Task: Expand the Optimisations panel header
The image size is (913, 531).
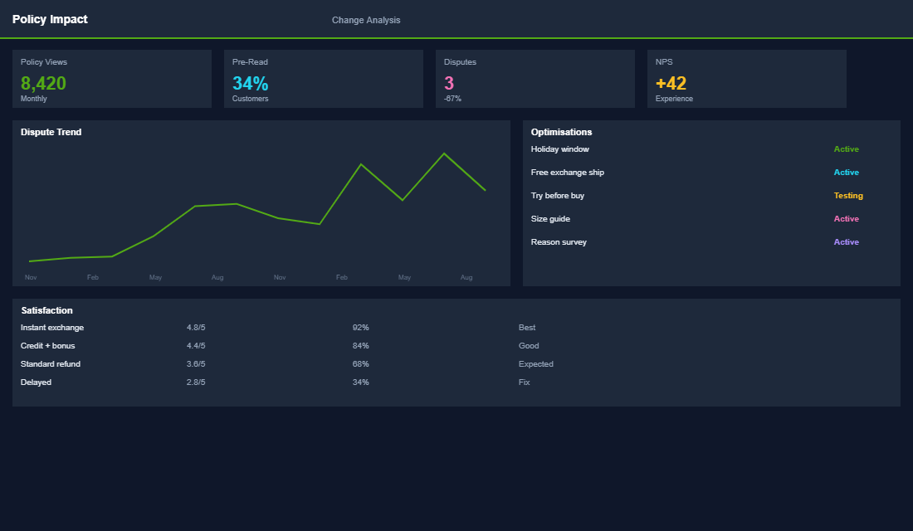Action: point(562,132)
